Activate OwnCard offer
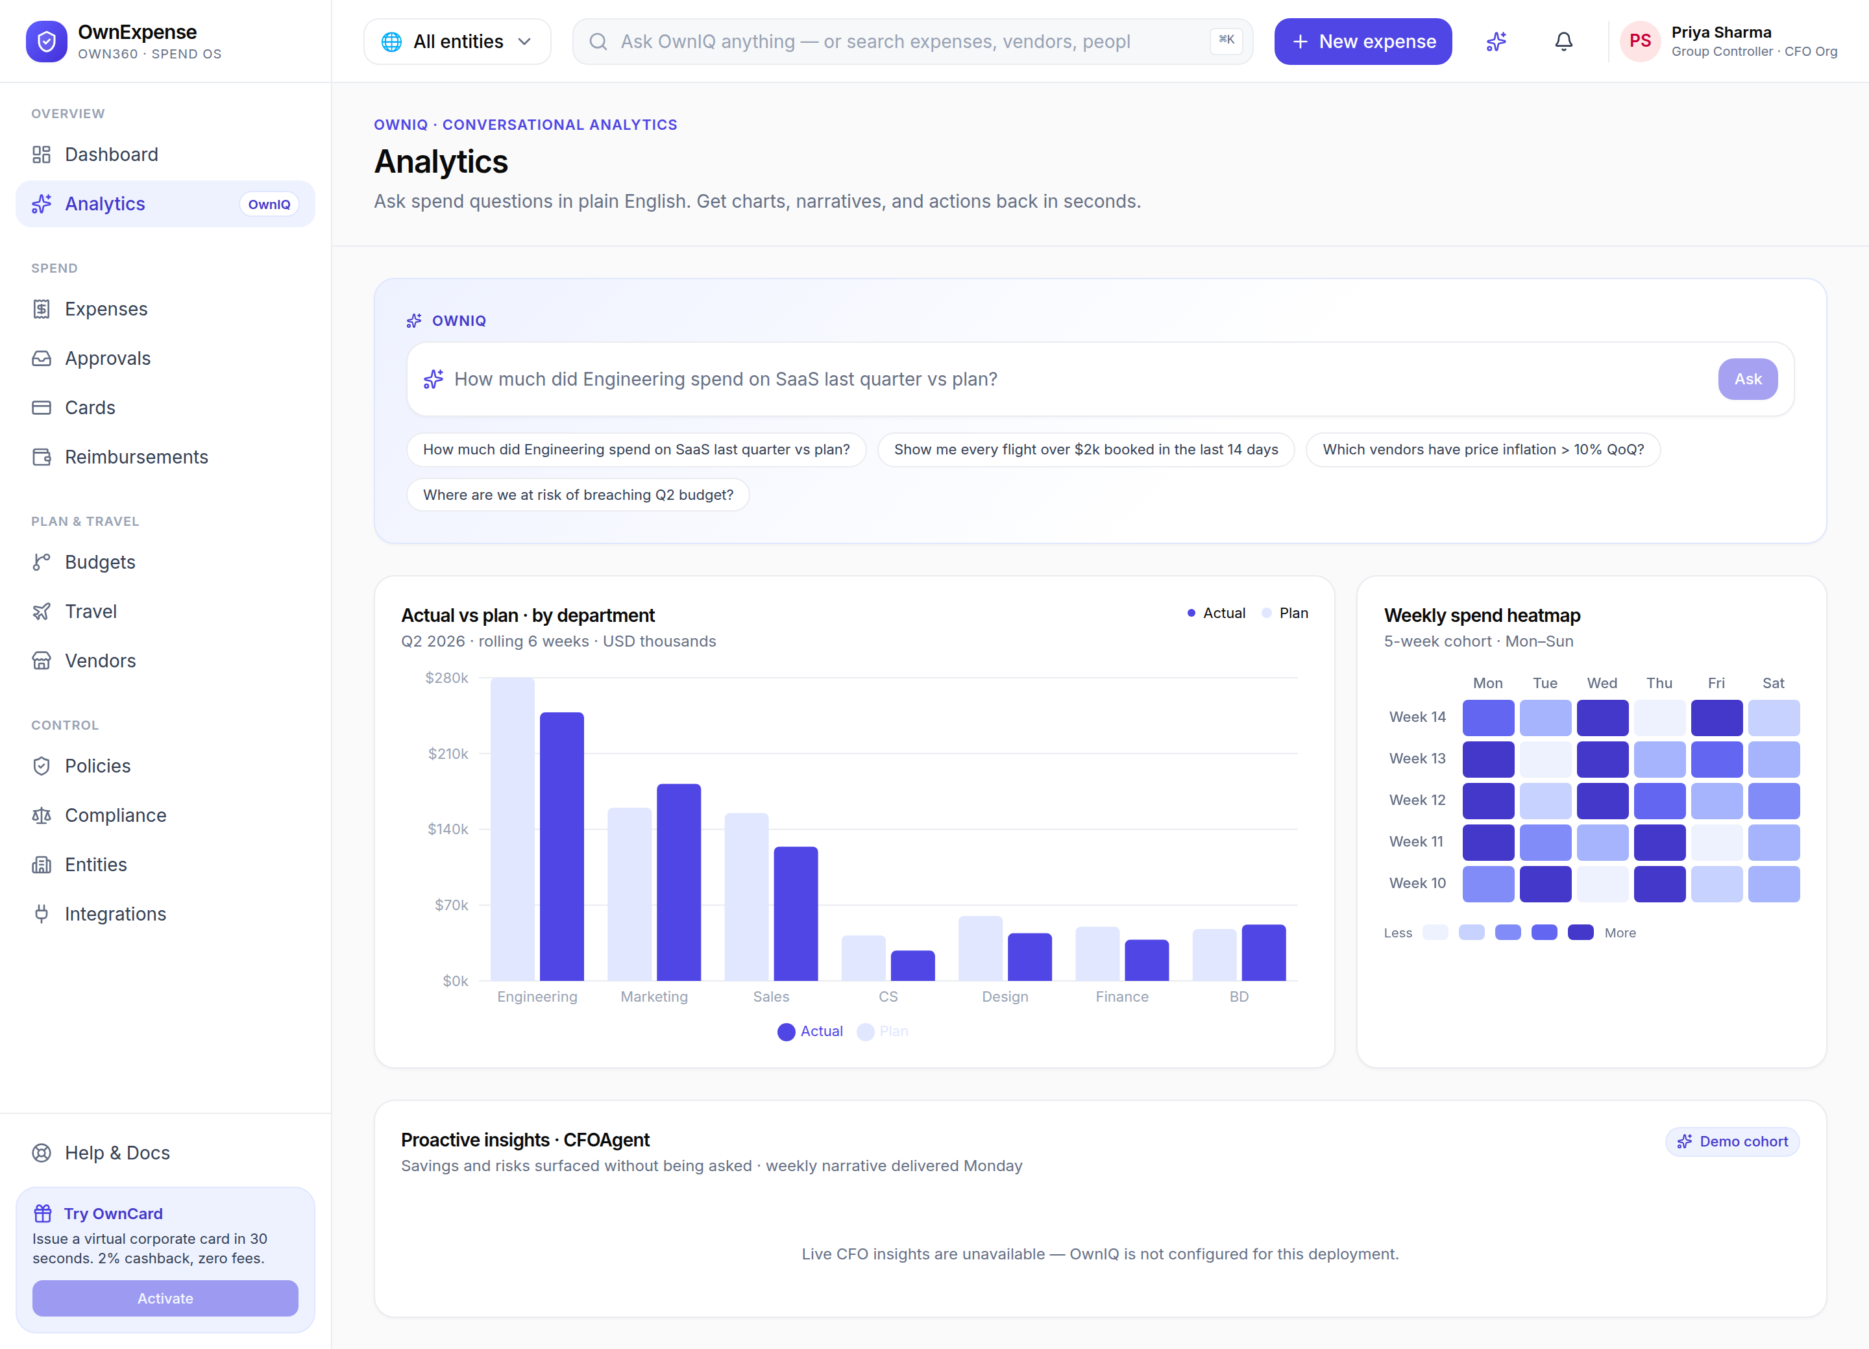Screen dimensions: 1869x1349 tap(165, 1298)
